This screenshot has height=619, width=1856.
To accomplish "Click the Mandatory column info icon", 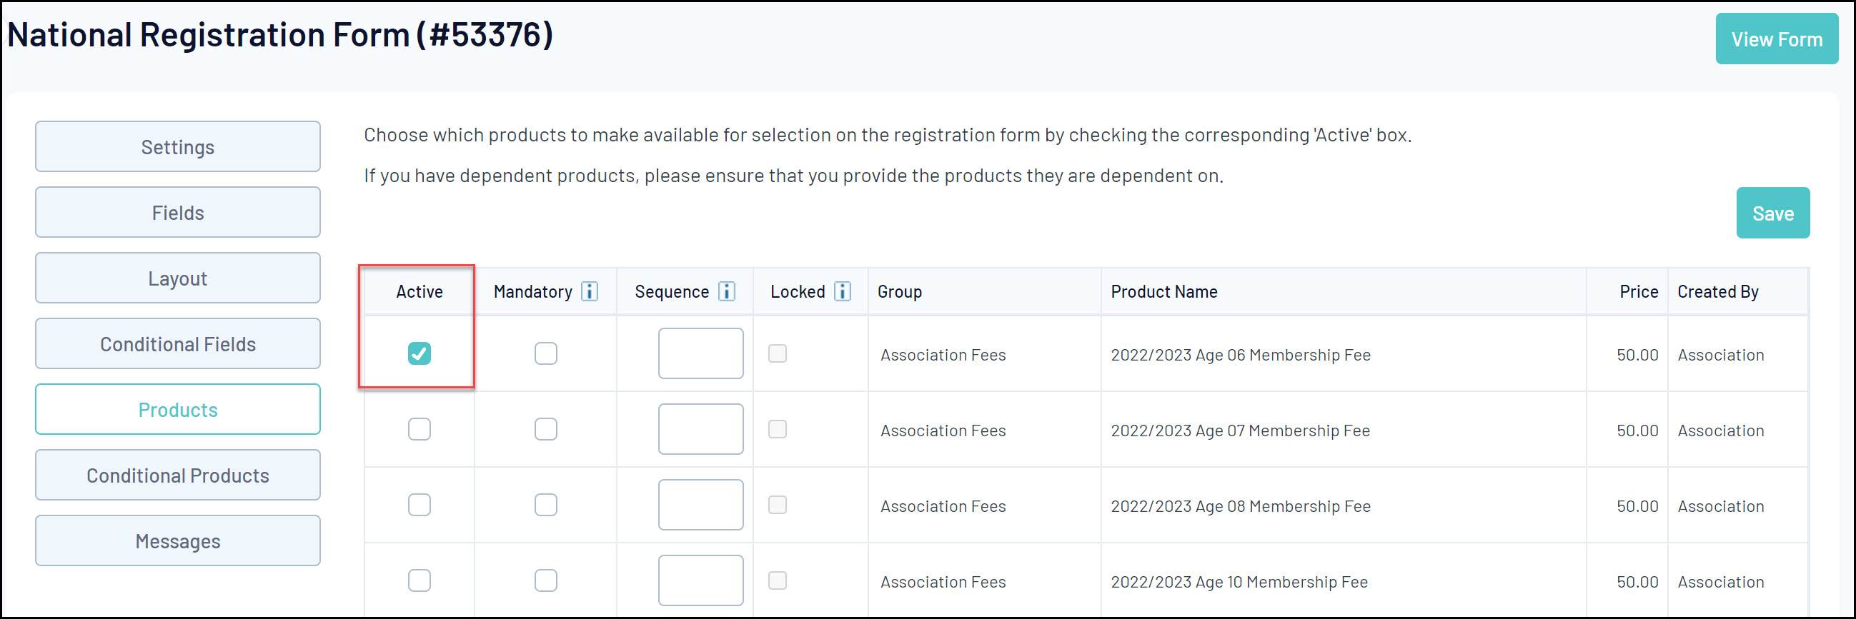I will click(x=590, y=291).
